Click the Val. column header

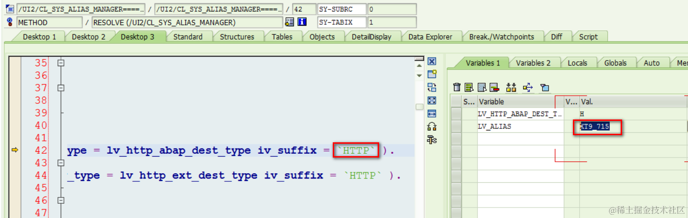point(633,101)
